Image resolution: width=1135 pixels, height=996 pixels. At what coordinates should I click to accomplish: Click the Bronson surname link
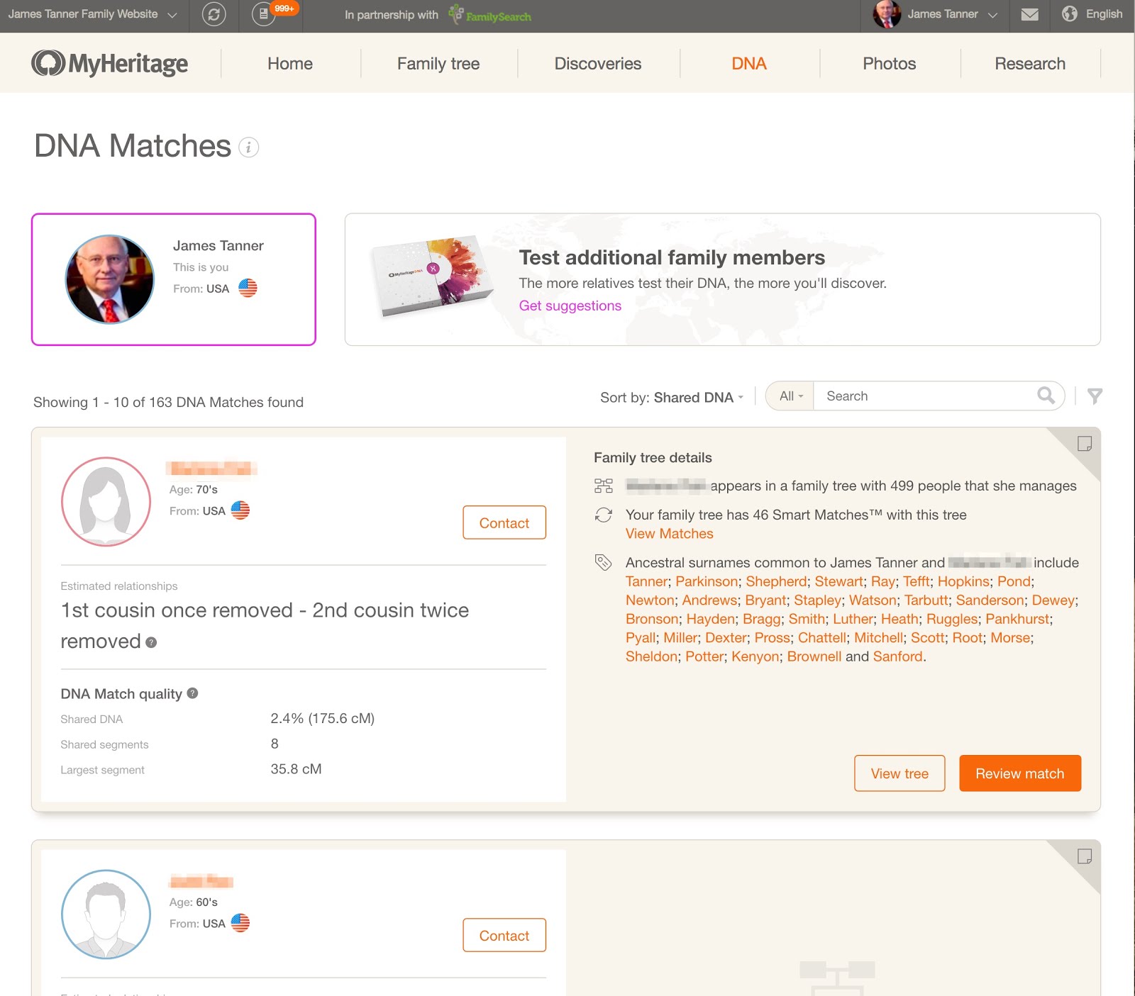[652, 619]
